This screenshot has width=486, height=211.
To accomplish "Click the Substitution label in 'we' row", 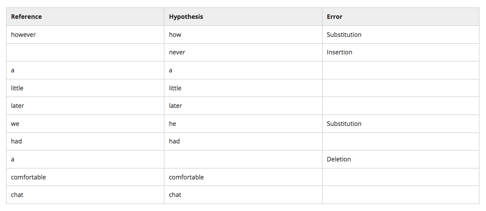I will coord(344,124).
